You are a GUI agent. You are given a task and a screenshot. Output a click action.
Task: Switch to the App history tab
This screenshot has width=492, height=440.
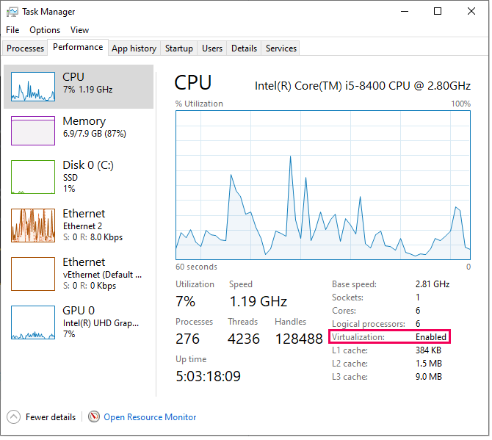coord(134,48)
